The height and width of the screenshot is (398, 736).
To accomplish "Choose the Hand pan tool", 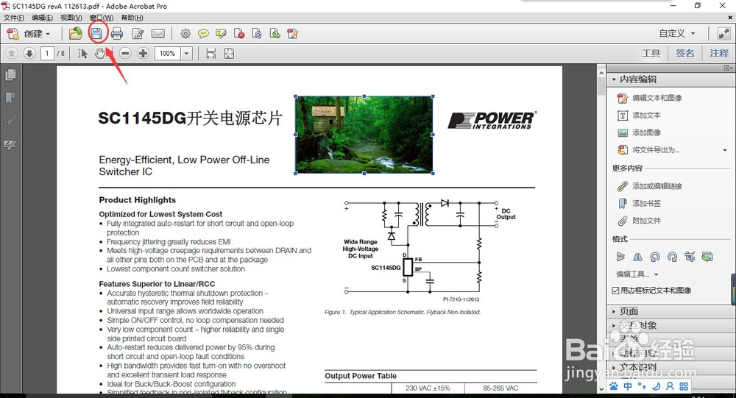I will click(x=100, y=54).
